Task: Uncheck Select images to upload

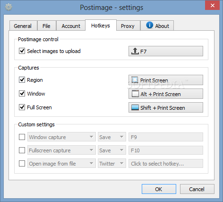Action: [x=22, y=51]
